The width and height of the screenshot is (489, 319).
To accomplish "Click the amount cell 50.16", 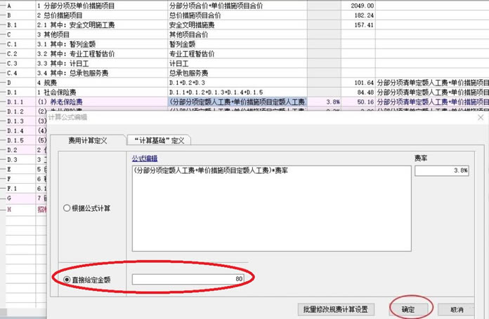I will 358,102.
